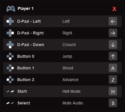The width and height of the screenshot is (125, 112).
Task: Select the right arrow key binding
Action: point(113,33)
